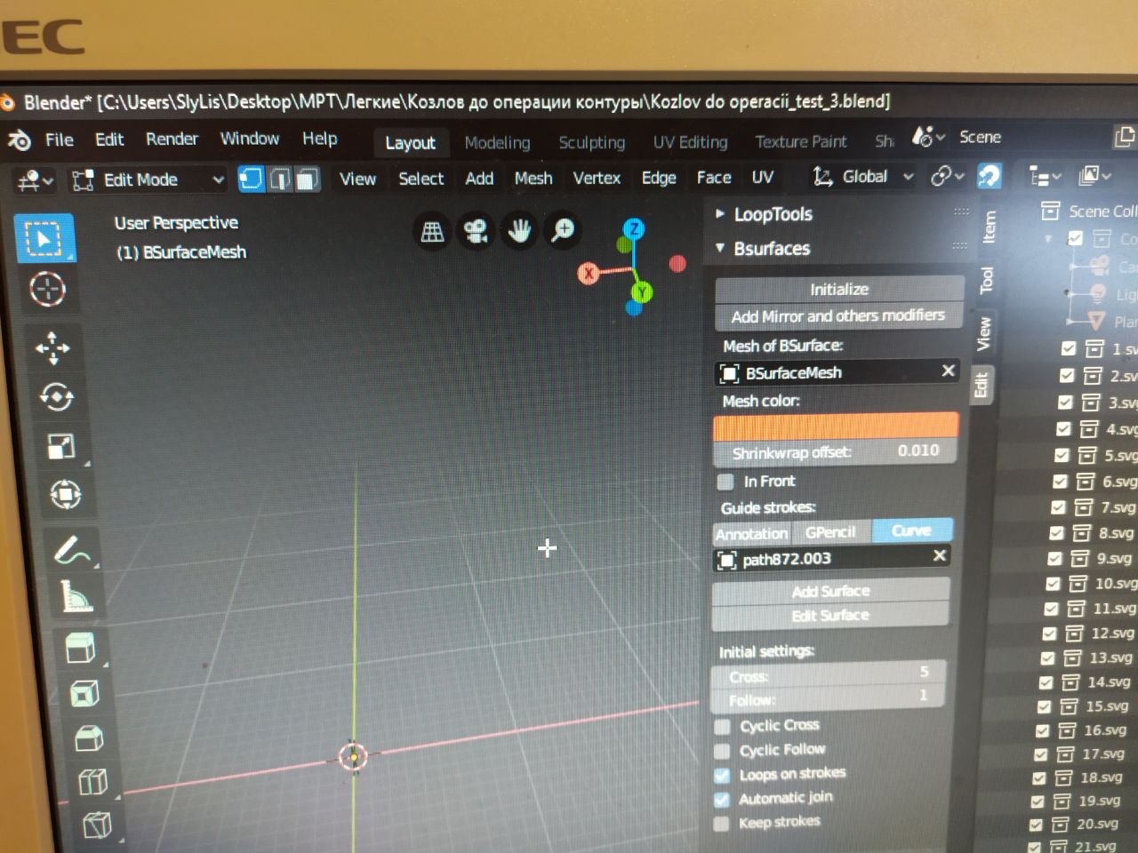
Task: Click the Edit Surface button
Action: point(830,615)
